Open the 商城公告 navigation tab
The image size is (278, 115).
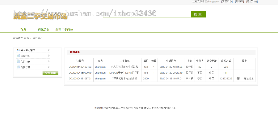[x=44, y=29]
